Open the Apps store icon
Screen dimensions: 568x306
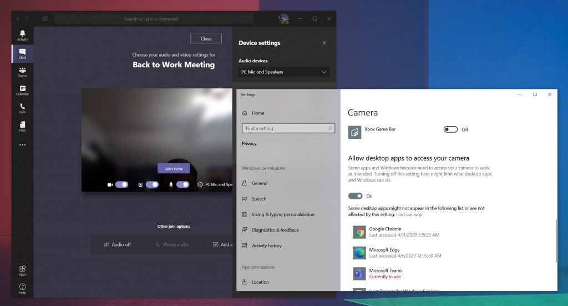(22, 270)
